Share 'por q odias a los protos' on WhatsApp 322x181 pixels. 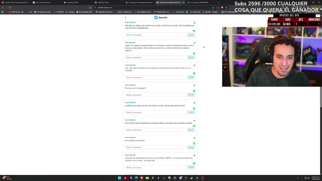194,144
